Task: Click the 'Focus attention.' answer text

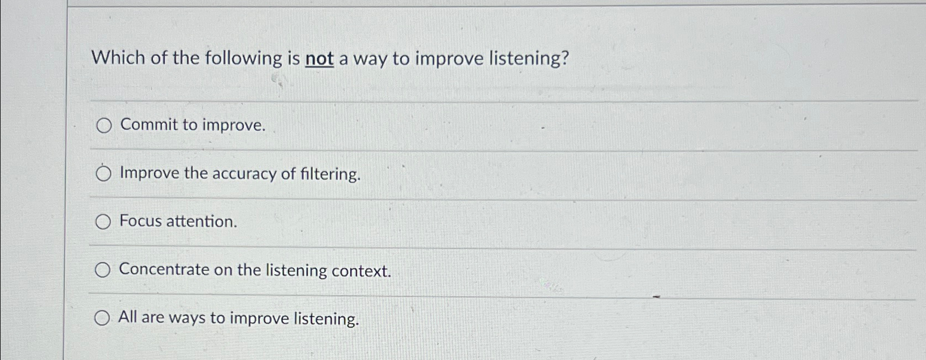Action: (x=178, y=222)
